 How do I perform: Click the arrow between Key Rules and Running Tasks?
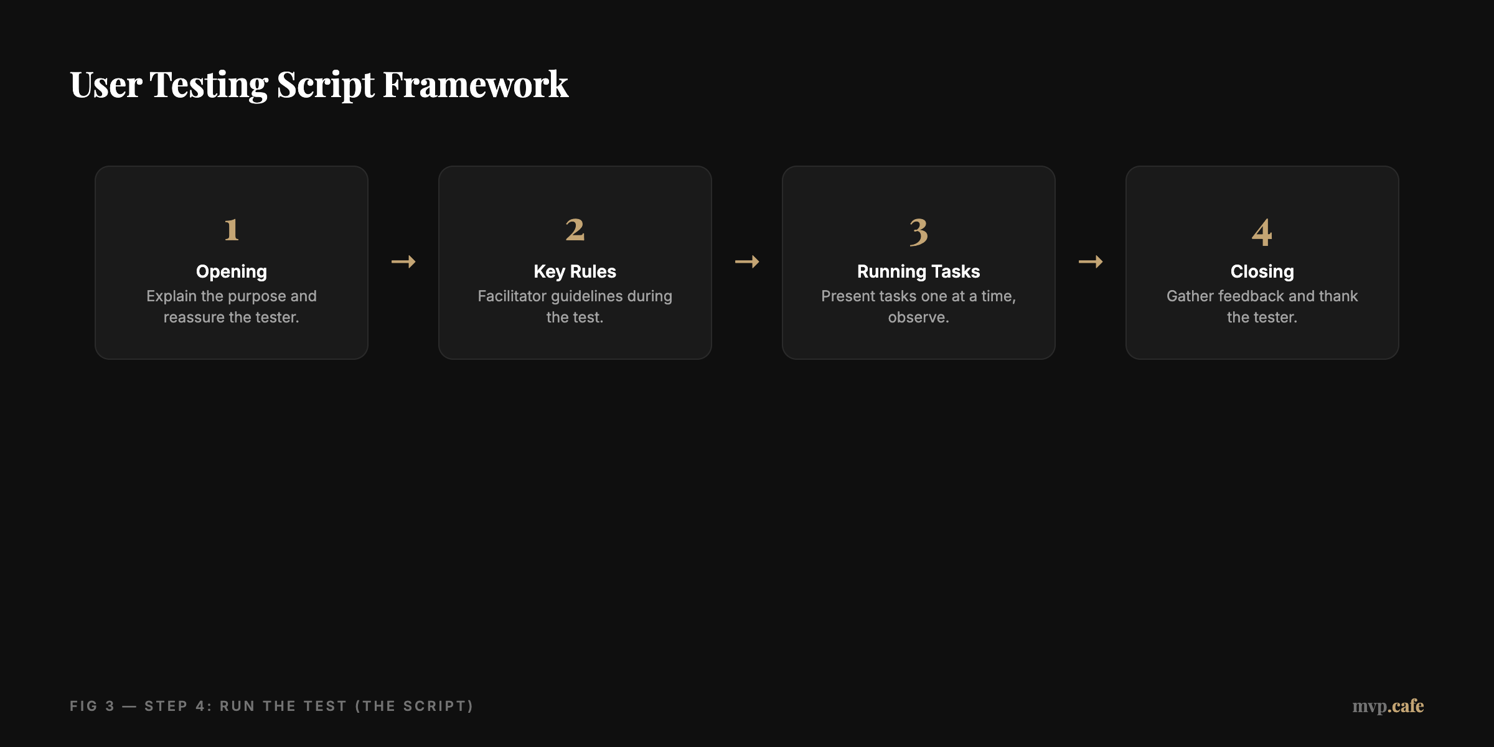pyautogui.click(x=747, y=261)
